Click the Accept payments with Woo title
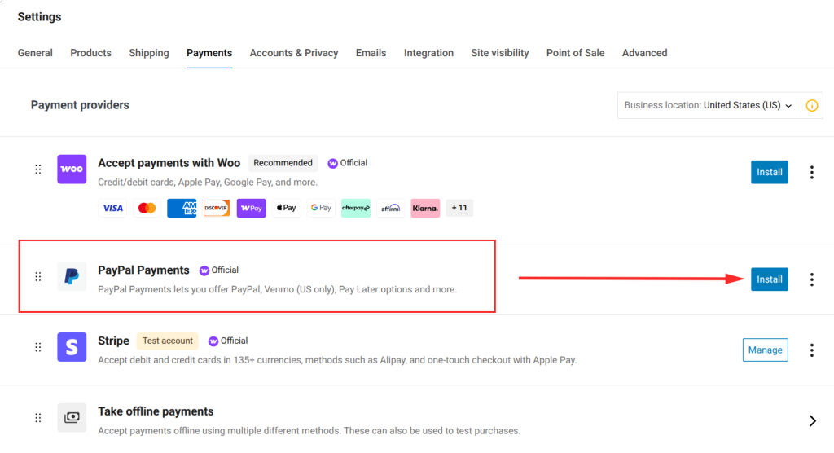The width and height of the screenshot is (834, 453). pyautogui.click(x=169, y=163)
